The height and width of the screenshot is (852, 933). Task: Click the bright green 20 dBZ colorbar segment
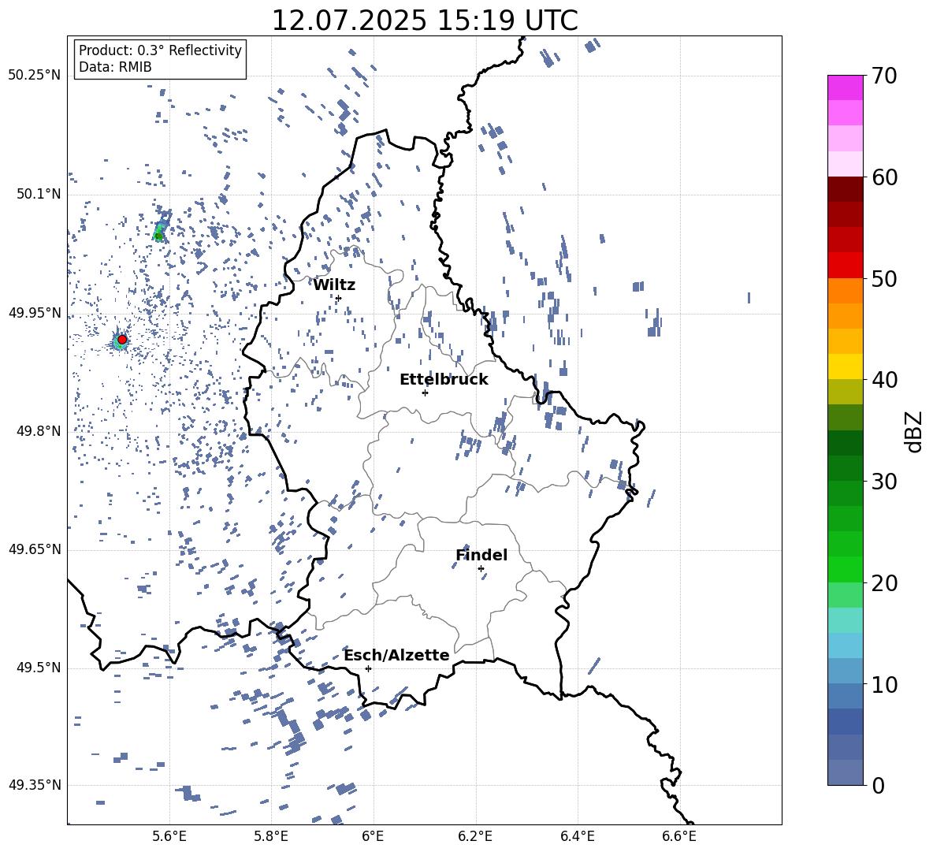pyautogui.click(x=846, y=570)
